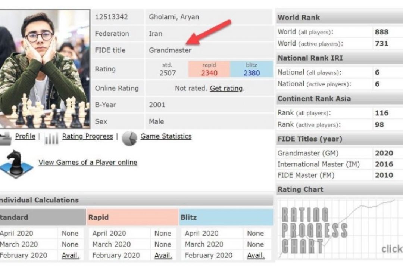Click the Continent Rank Asia header
Image resolution: width=403 pixels, height=269 pixels.
pyautogui.click(x=340, y=99)
